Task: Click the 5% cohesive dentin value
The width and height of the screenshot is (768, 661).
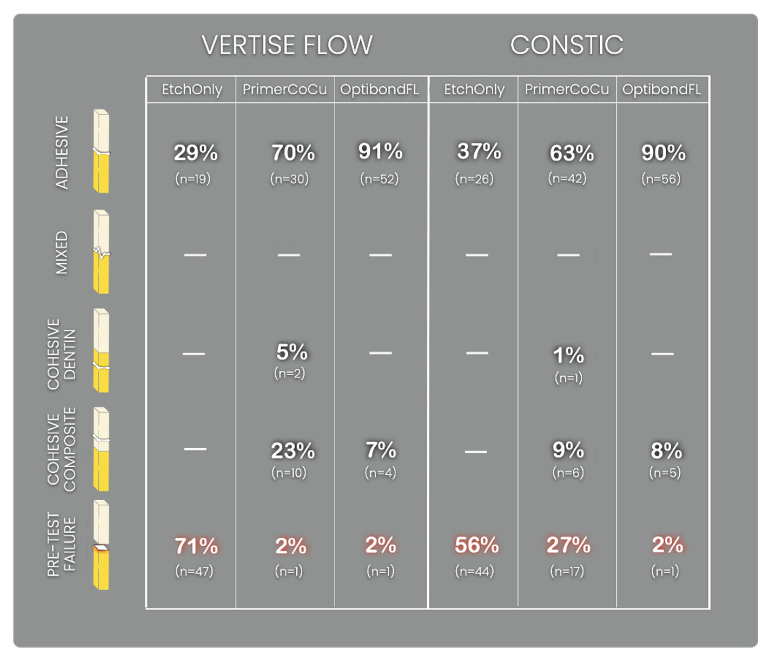Action: point(292,352)
